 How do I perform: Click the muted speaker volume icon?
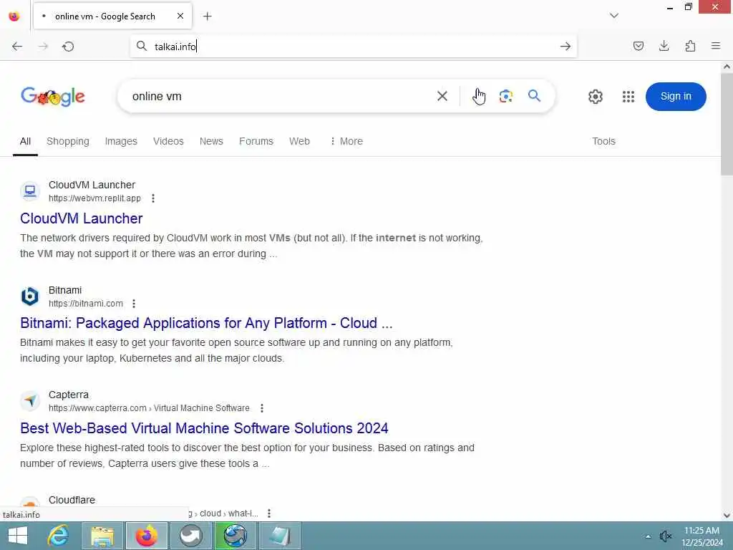coord(665,536)
